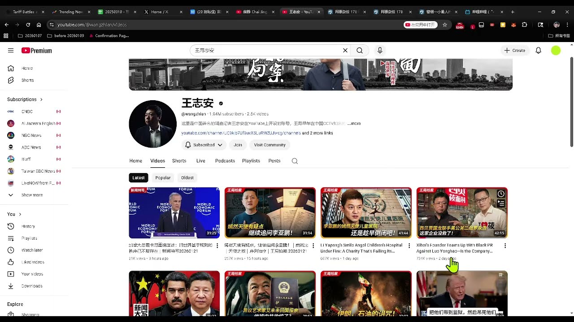Add Xibei video to queue icon
Image resolution: width=574 pixels, height=322 pixels.
[x=501, y=203]
